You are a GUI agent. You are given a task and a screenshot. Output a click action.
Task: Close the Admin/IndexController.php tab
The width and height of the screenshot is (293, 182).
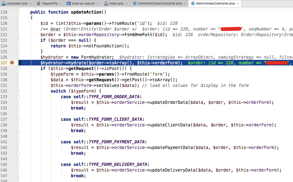[x=238, y=4]
